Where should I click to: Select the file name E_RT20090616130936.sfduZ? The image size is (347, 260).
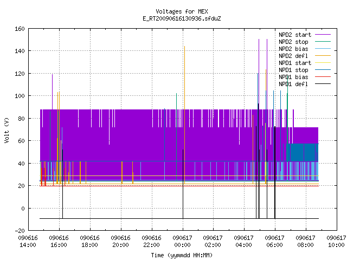coord(182,18)
